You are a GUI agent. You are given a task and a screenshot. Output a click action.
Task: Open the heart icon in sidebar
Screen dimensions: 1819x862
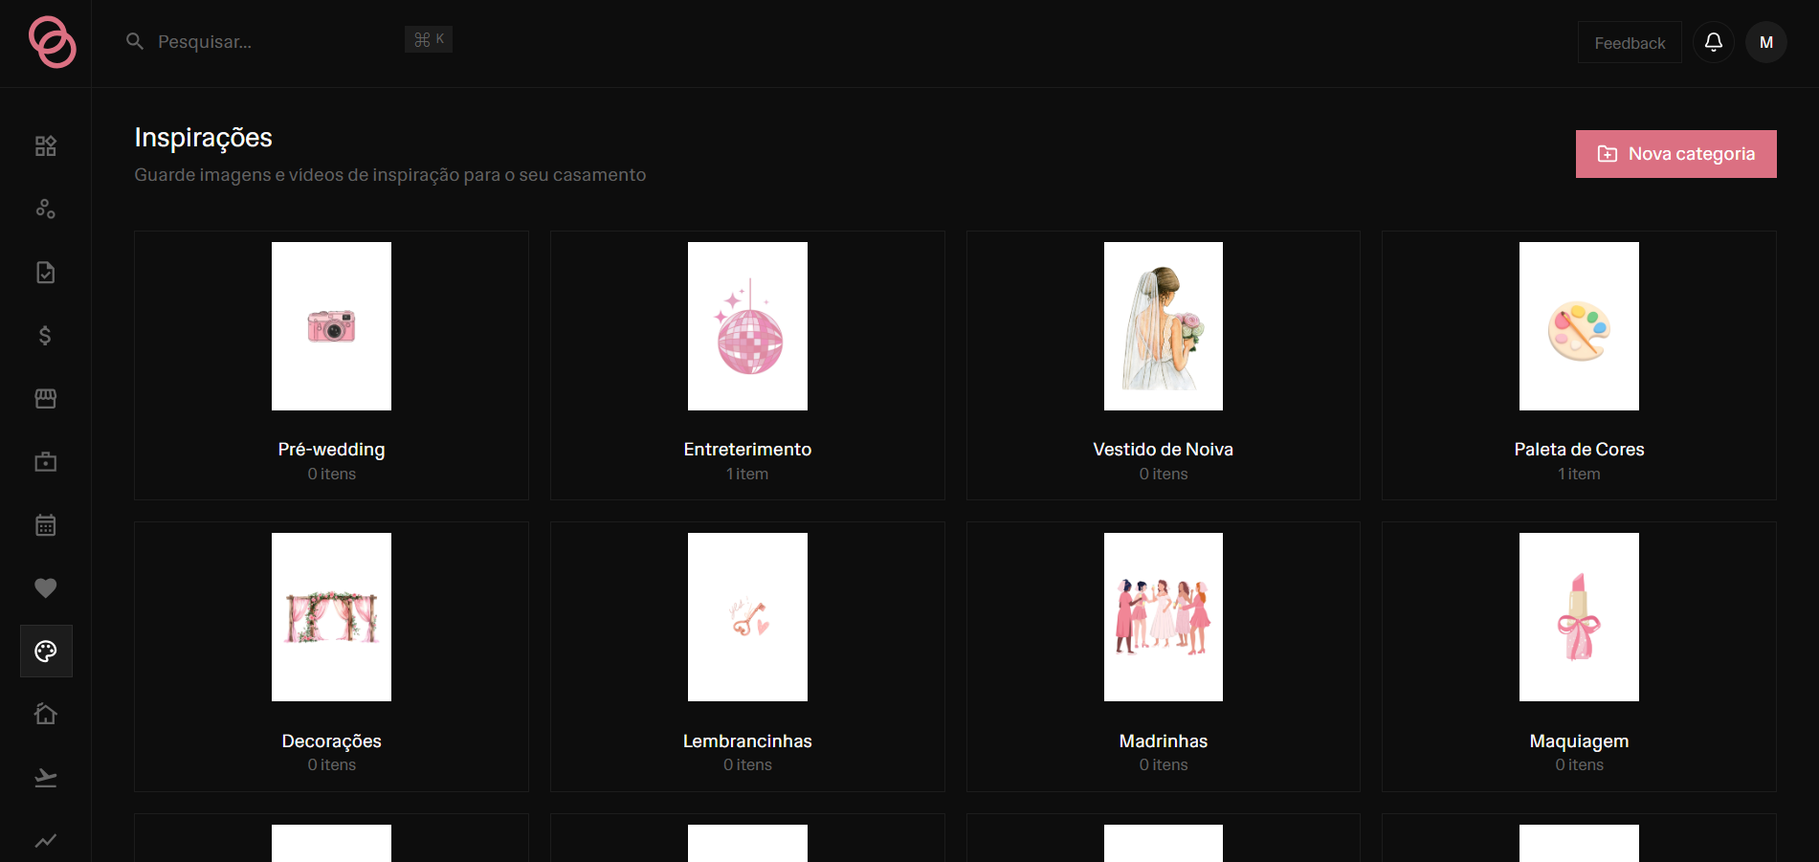[46, 587]
